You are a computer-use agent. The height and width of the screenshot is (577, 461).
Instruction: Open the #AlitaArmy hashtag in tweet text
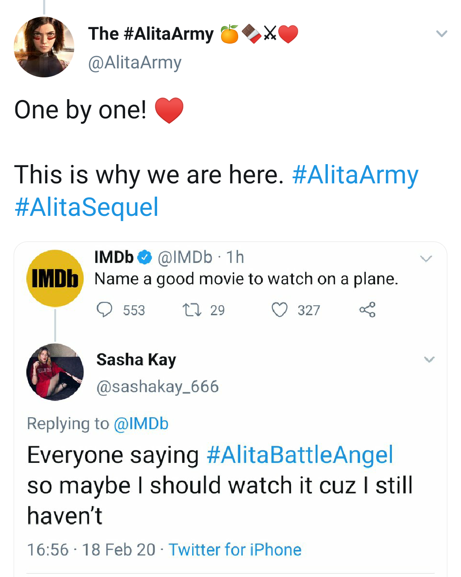[355, 175]
